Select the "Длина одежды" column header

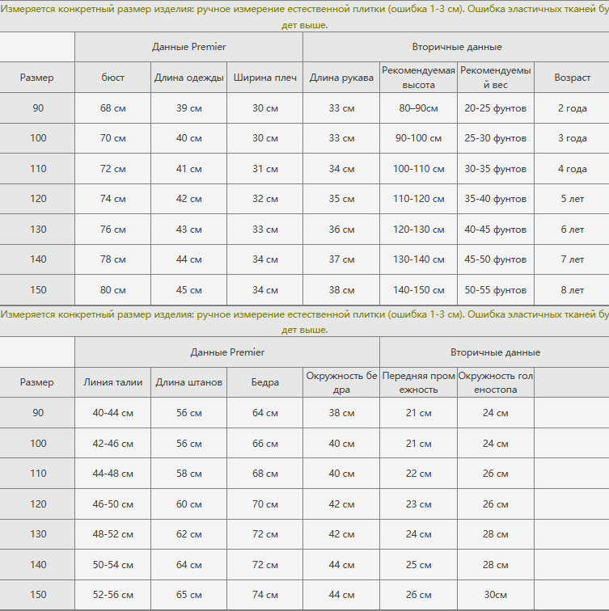pos(189,78)
